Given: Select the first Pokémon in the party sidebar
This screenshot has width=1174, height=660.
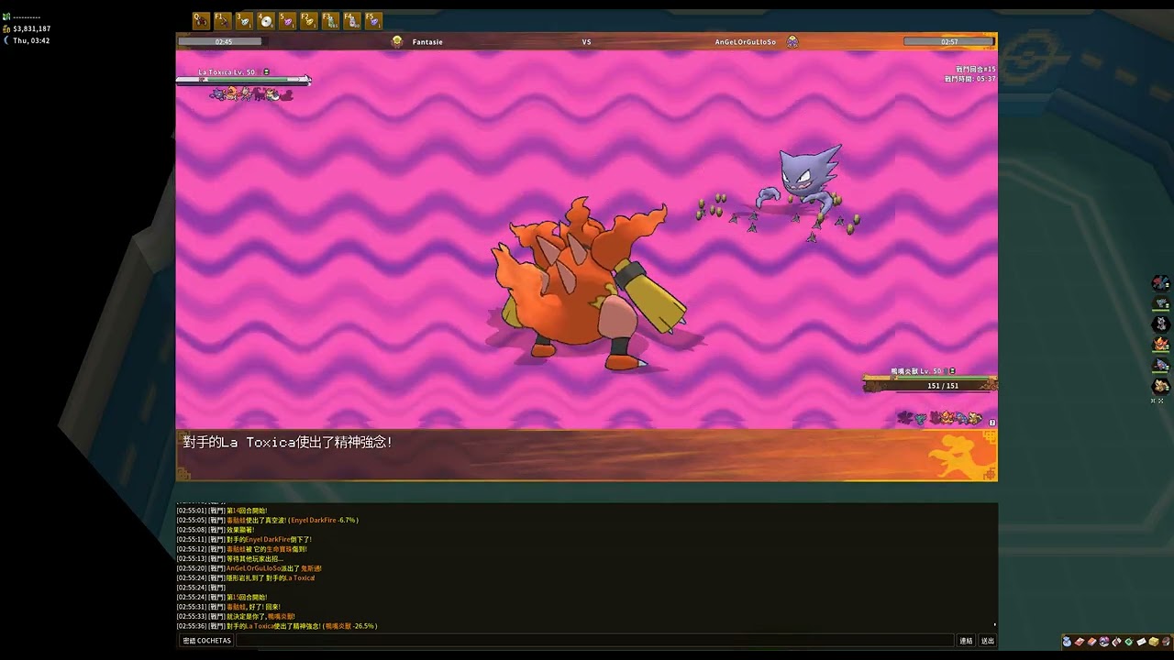Looking at the screenshot, I should (1161, 282).
